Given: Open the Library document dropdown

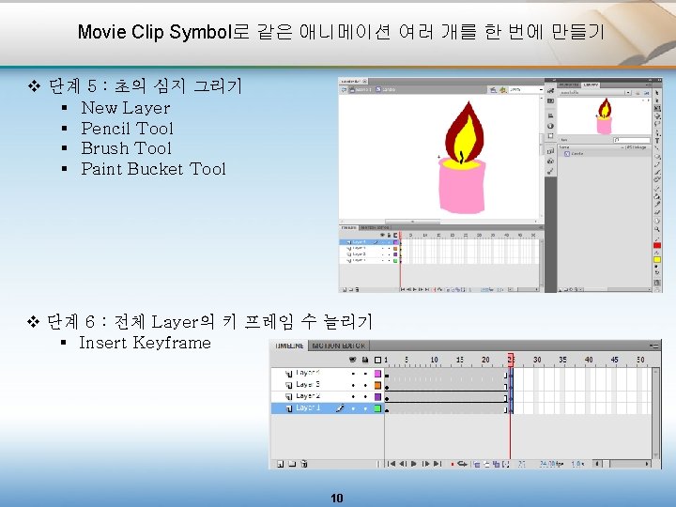Looking at the screenshot, I should point(628,93).
